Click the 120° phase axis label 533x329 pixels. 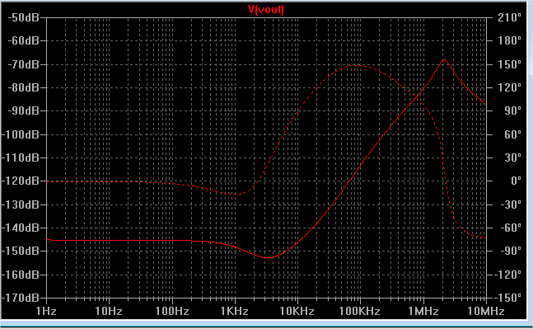[510, 87]
